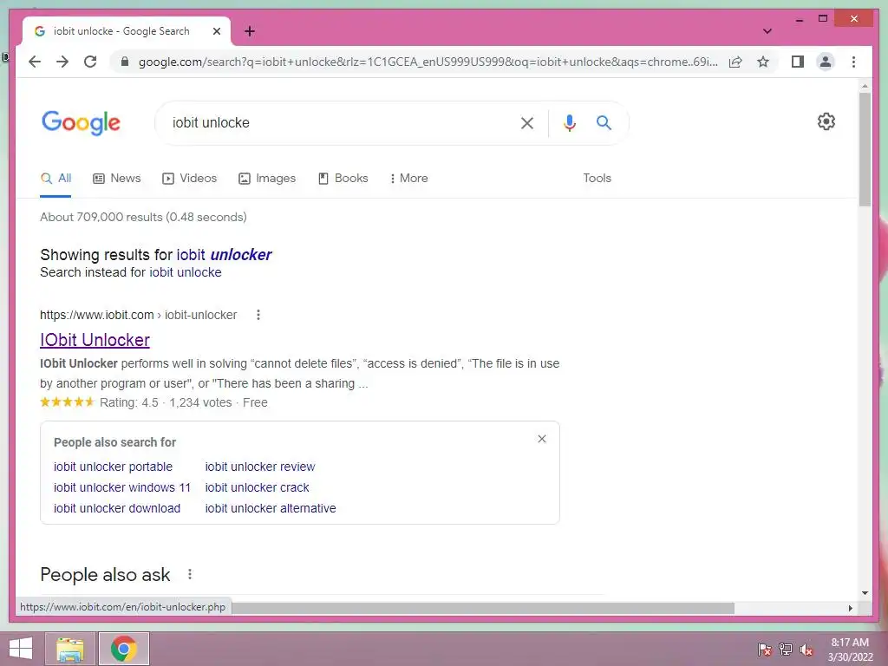This screenshot has height=666, width=888.
Task: Switch to the News tab
Action: 117,179
